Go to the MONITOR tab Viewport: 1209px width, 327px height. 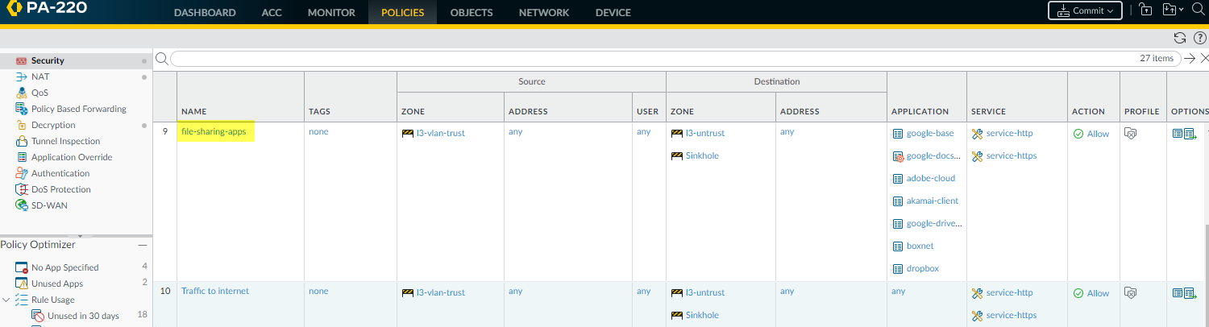pos(331,13)
